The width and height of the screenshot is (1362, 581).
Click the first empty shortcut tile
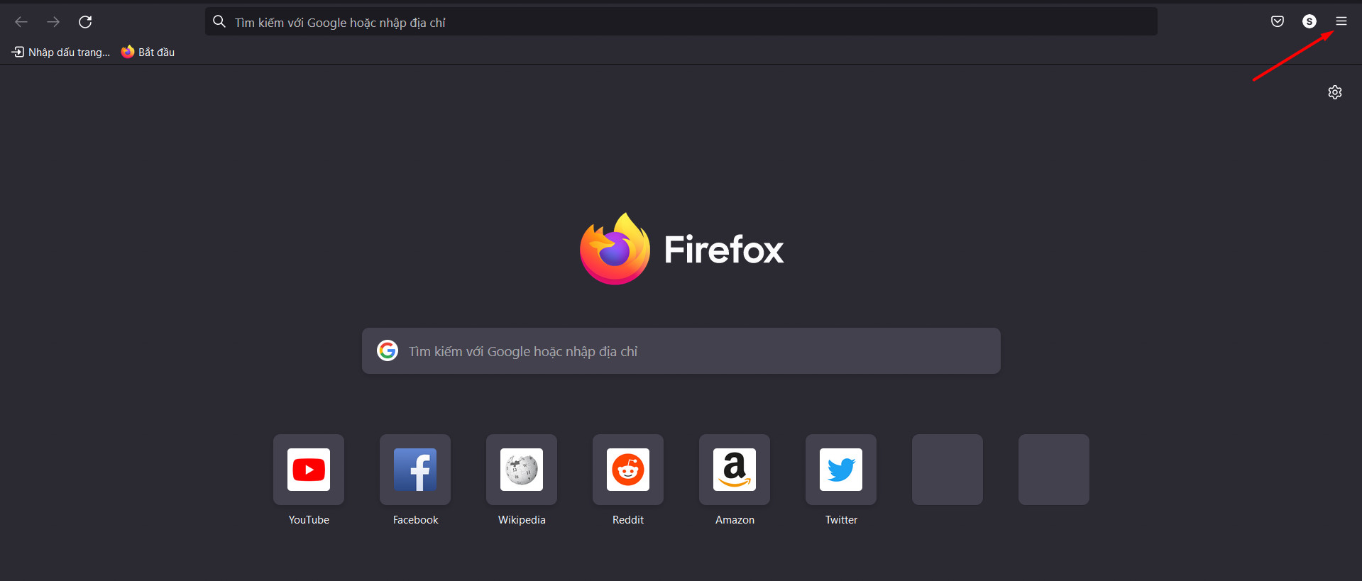pos(948,470)
